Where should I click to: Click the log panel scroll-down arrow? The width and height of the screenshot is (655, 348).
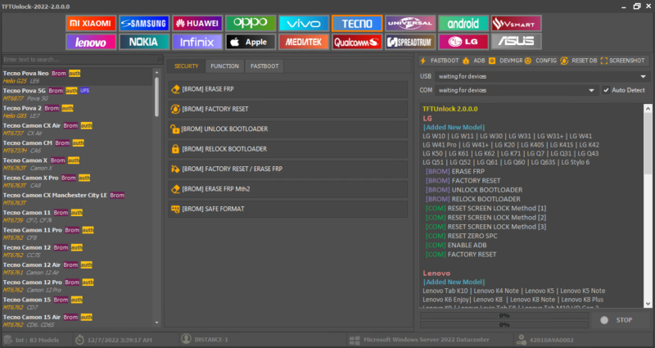pos(648,304)
